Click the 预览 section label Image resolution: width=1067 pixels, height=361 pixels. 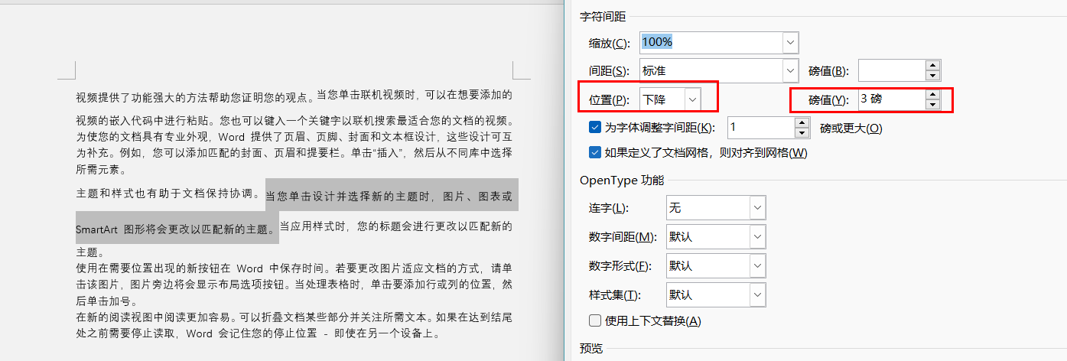(591, 349)
